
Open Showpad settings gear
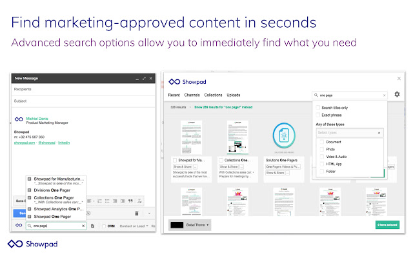tap(397, 94)
